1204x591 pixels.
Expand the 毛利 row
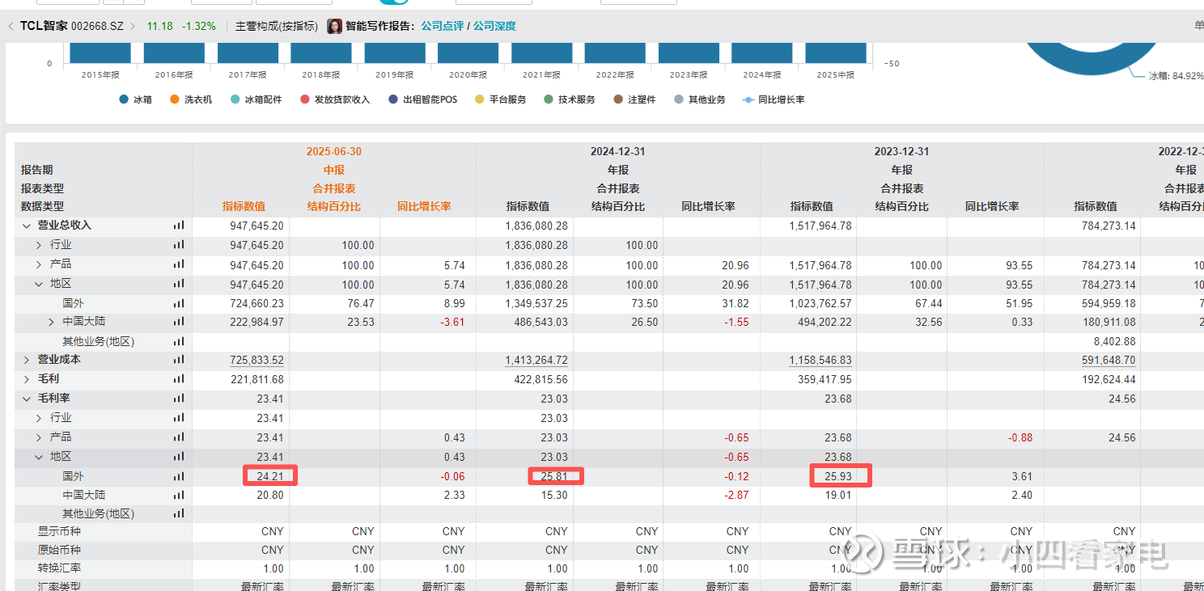coord(27,379)
